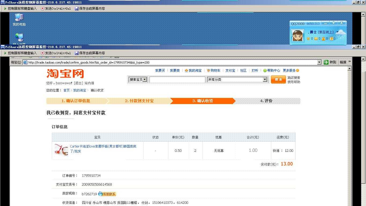Click the browser address URL field
This screenshot has width=366, height=206.
pyautogui.click(x=172, y=62)
